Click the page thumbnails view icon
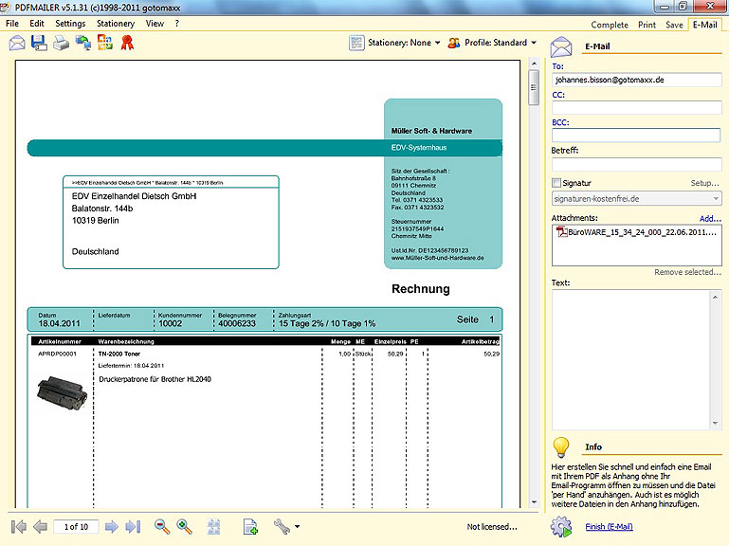Viewport: 729px width, 546px height. [x=213, y=526]
